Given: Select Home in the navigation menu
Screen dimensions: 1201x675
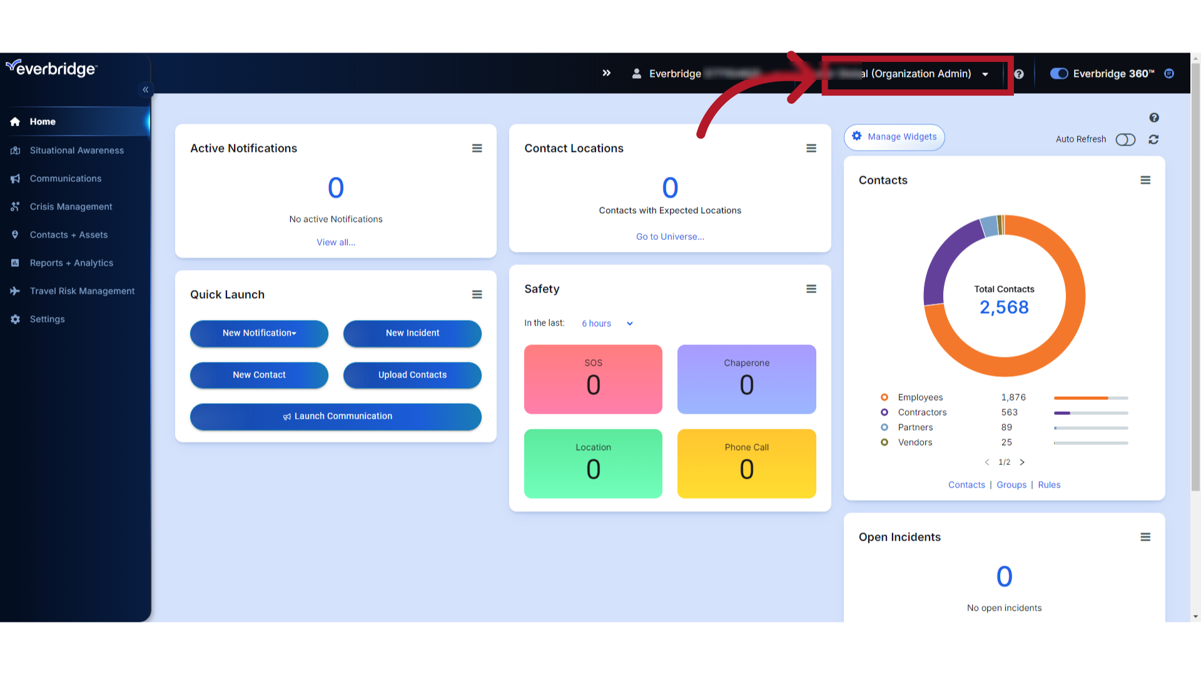Looking at the screenshot, I should (43, 121).
